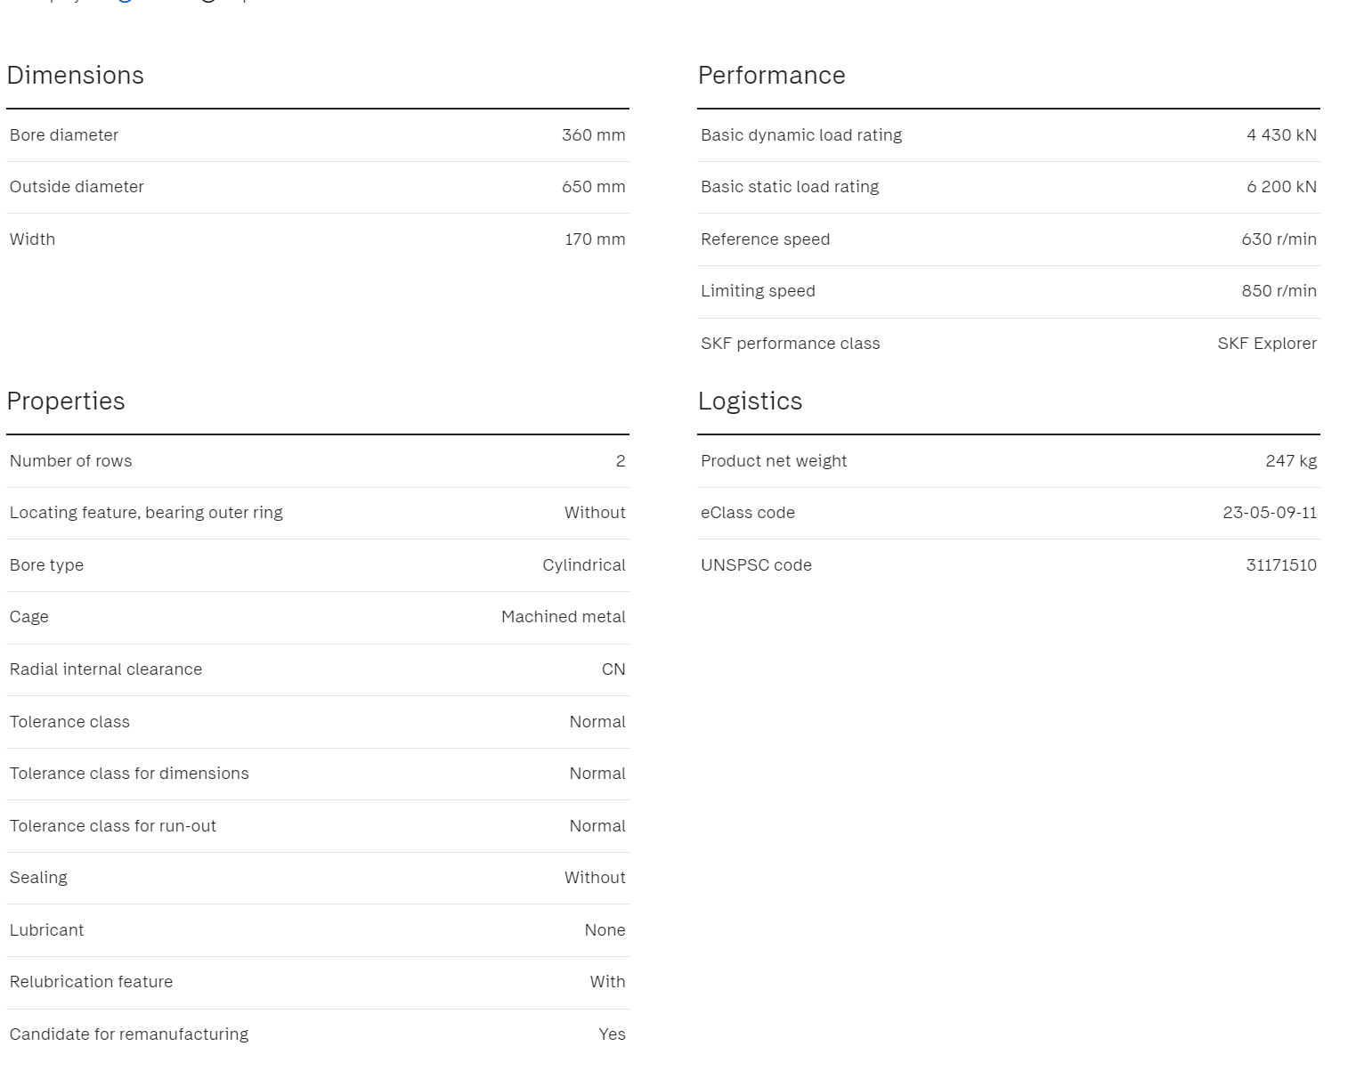Screen dimensions: 1348x1087
Task: Click the 650 mm outside diameter value
Action: coord(593,187)
